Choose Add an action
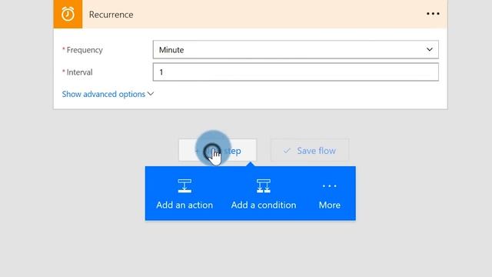The width and height of the screenshot is (492, 277). click(x=184, y=194)
